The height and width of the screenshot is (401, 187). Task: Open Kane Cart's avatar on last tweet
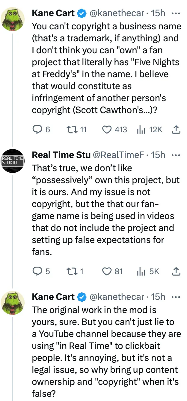(13, 303)
